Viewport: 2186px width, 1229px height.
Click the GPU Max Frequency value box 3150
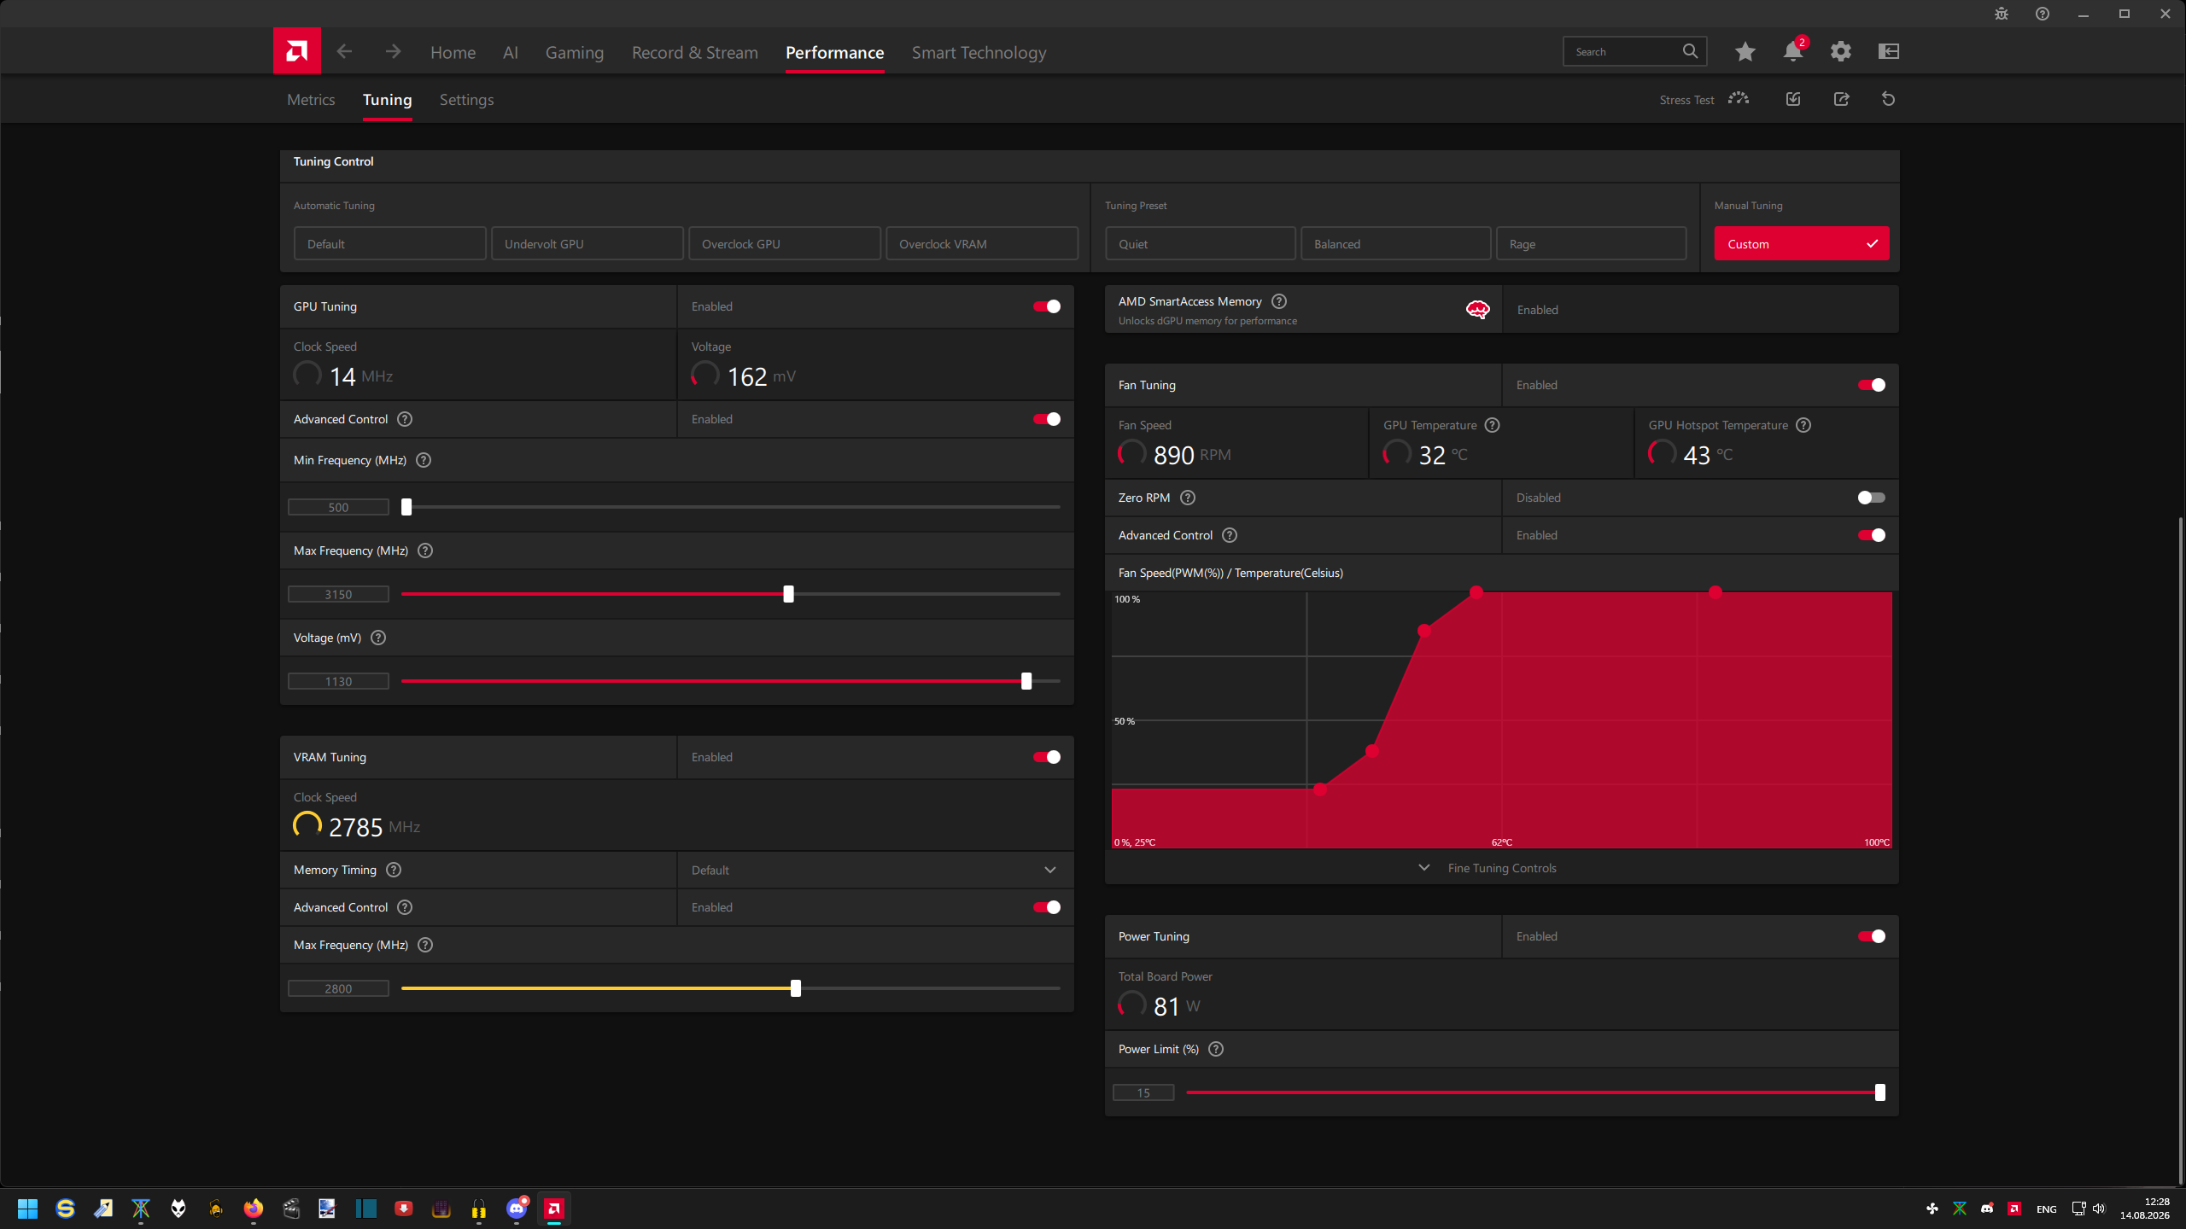[338, 594]
